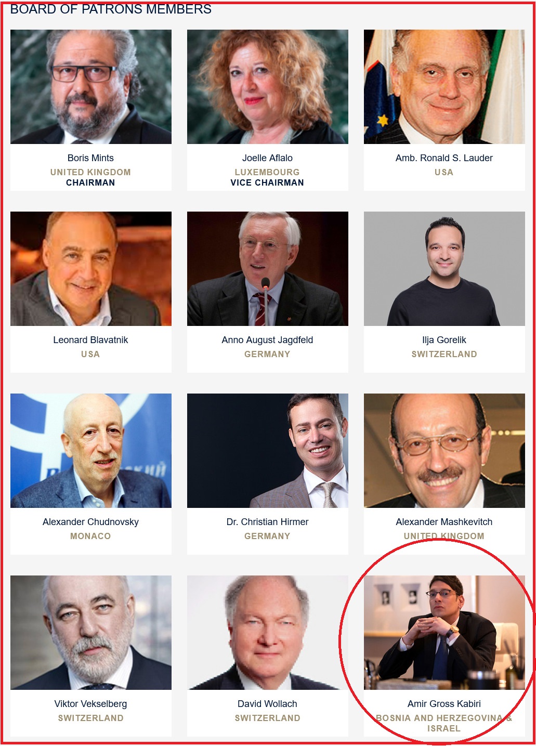Click the Ilja Gorelik name link
The width and height of the screenshot is (536, 746).
(444, 340)
